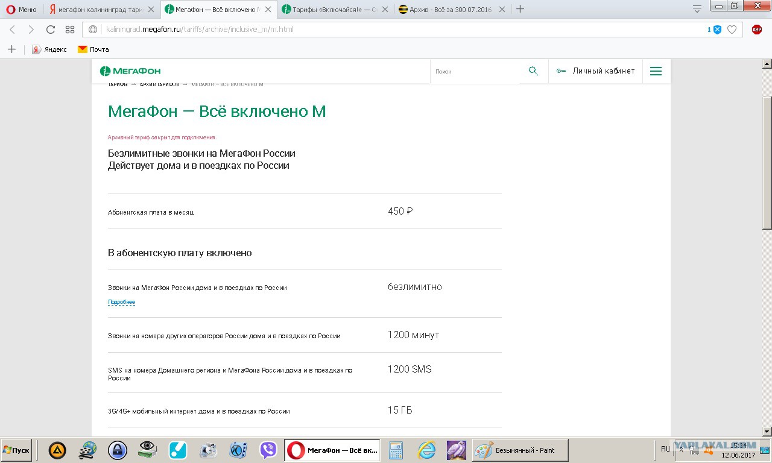The image size is (772, 463).
Task: Close the МегаФон — Всё включено tab
Action: click(x=268, y=10)
